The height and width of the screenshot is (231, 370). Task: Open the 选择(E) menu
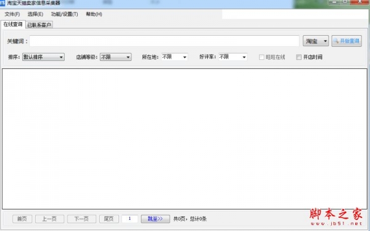(x=35, y=14)
